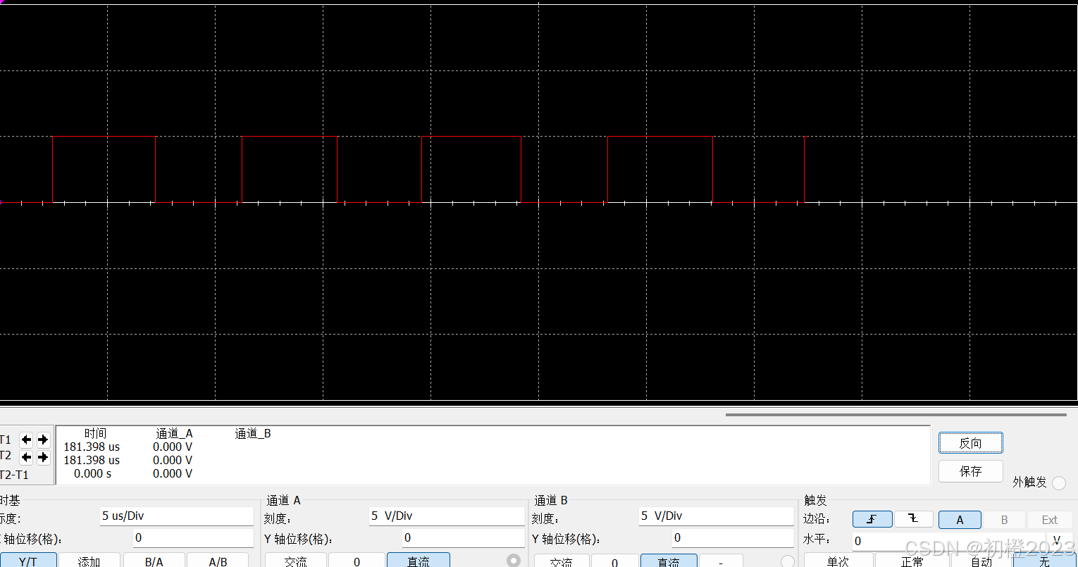Screen dimensions: 1078x567
Task: Shift cursor T2 left using its arrow
Action: [x=26, y=457]
